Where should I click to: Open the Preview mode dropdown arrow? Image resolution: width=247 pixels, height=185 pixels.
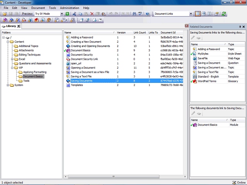(62, 14)
